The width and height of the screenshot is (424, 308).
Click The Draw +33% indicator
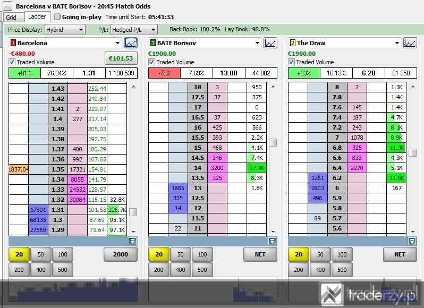[304, 73]
